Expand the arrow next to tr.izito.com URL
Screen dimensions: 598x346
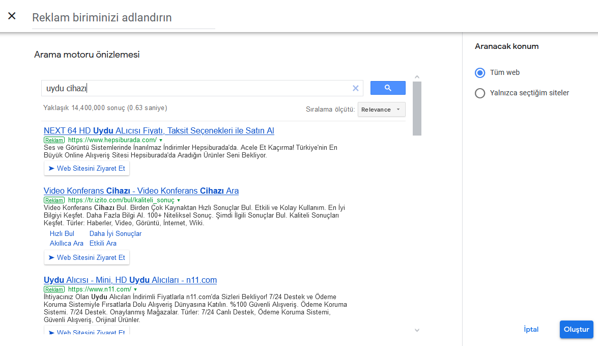[179, 200]
